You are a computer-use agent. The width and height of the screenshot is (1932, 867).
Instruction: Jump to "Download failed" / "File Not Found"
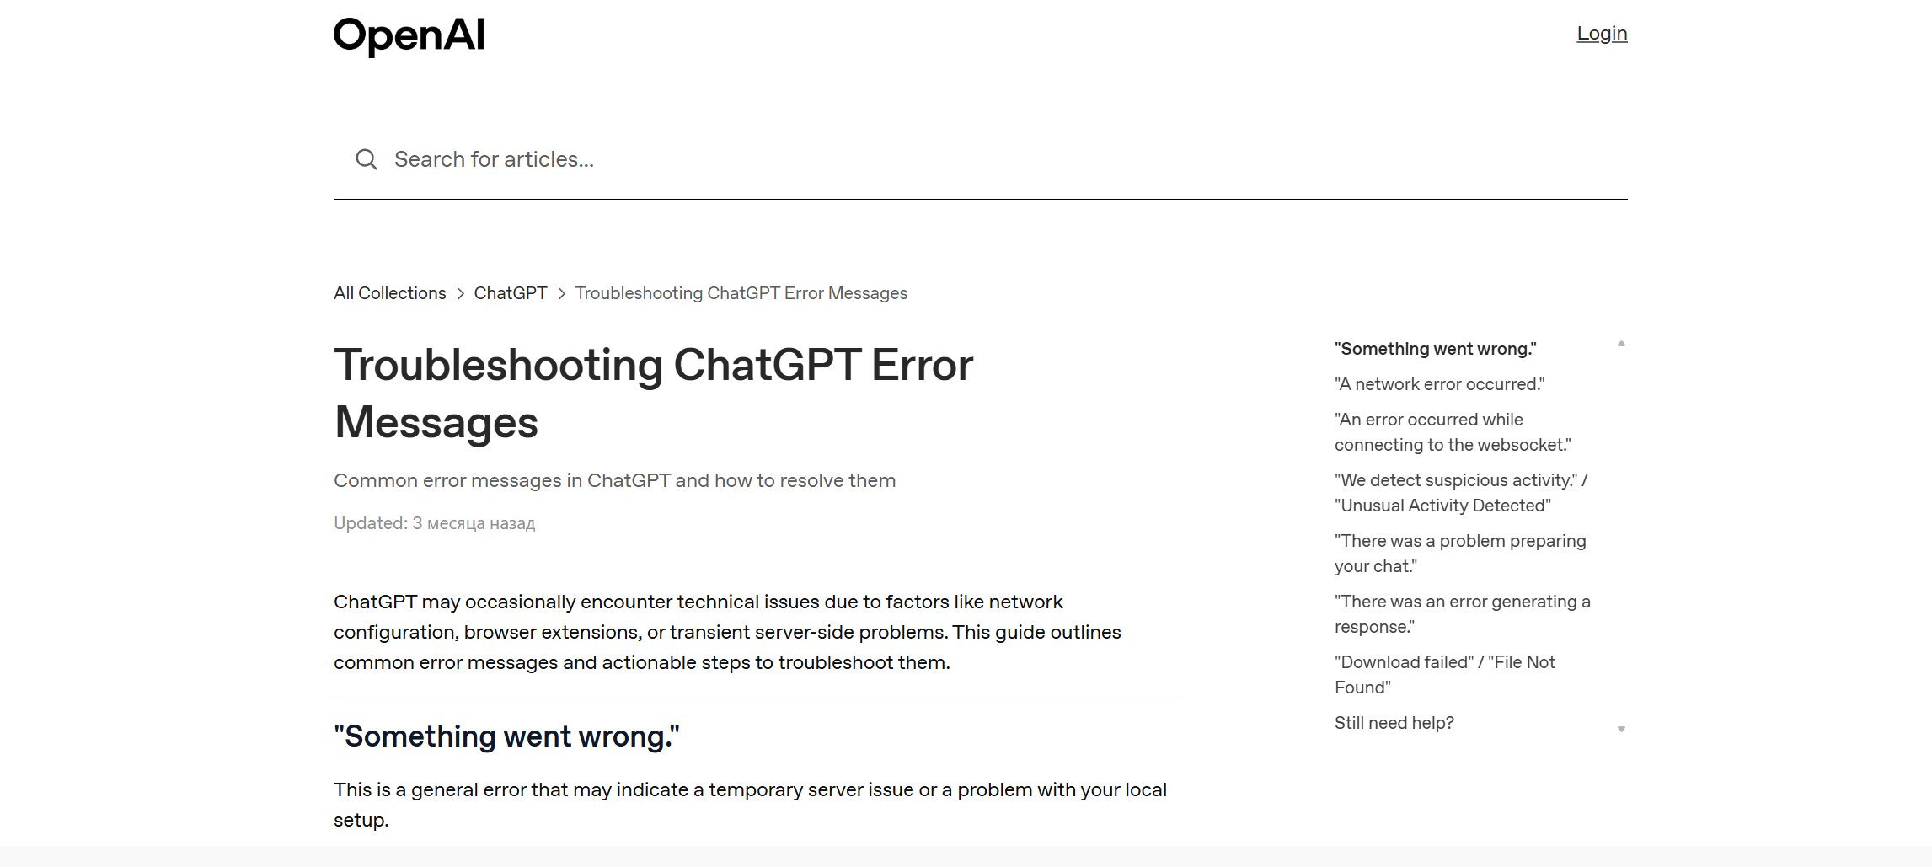[1444, 675]
